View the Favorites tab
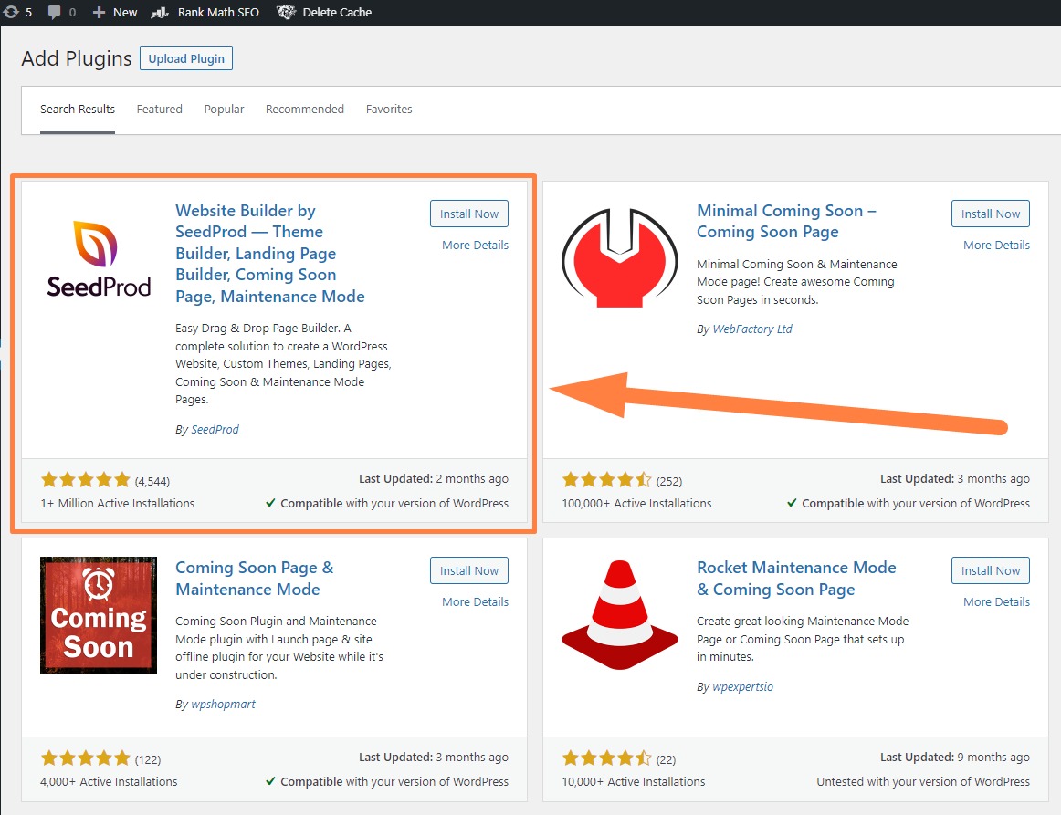 (389, 109)
